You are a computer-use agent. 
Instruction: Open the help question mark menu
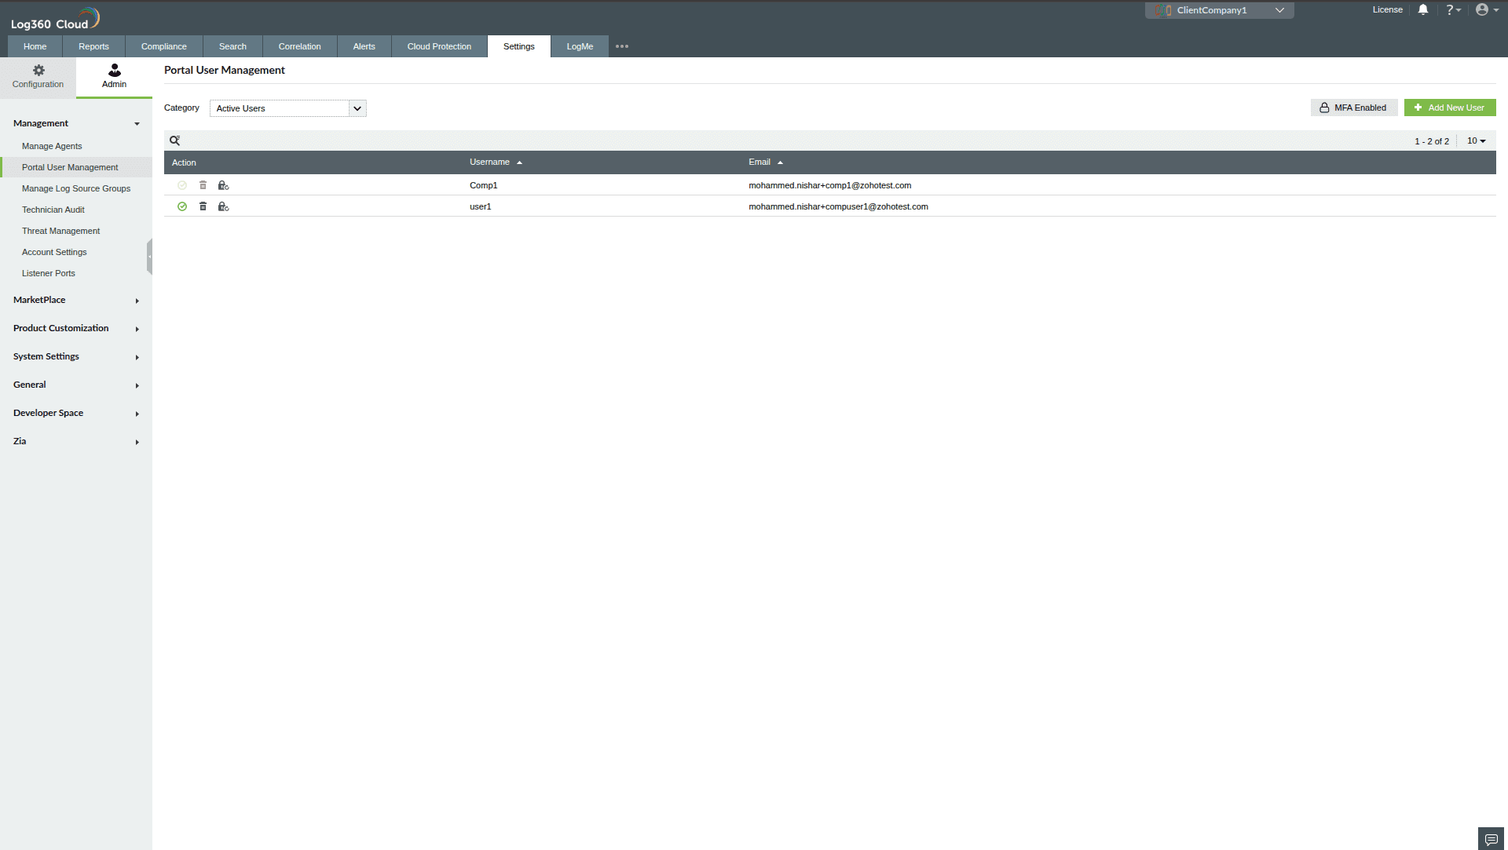1452,9
